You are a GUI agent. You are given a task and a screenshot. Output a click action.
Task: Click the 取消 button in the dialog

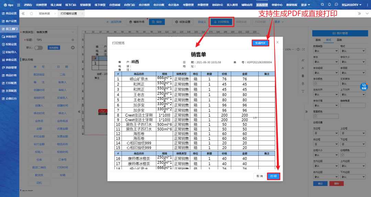259,176
